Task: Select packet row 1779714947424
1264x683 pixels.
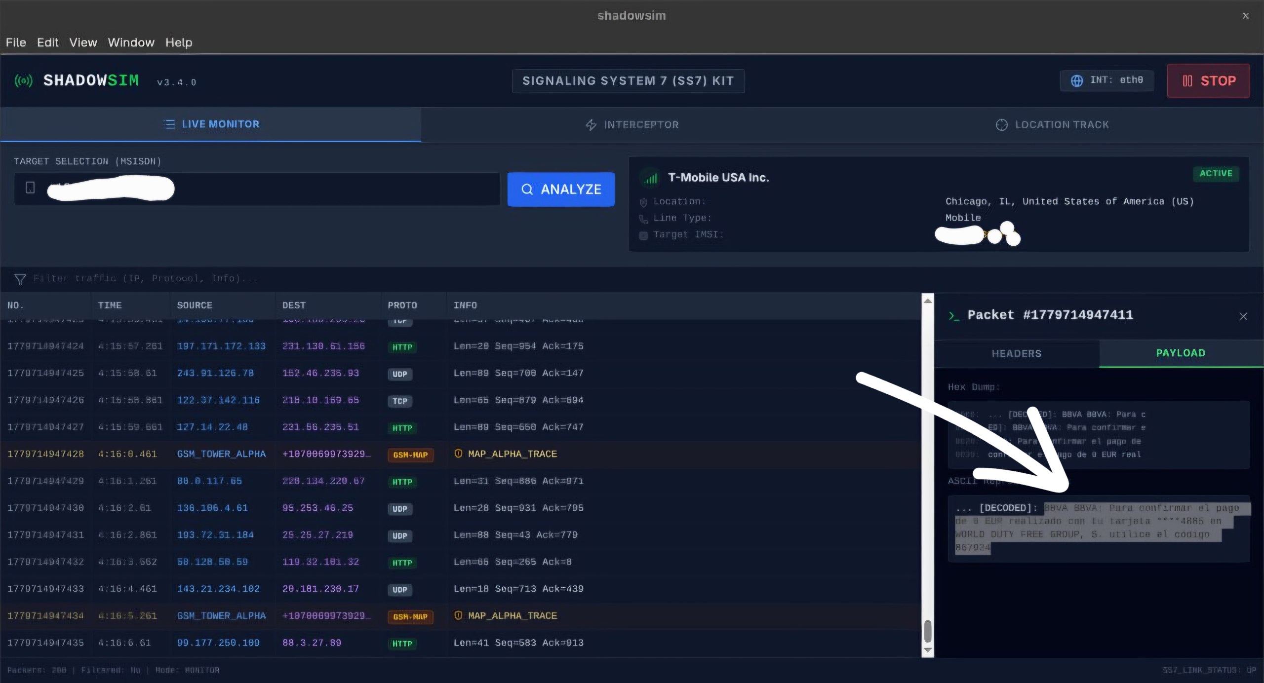Action: coord(460,346)
